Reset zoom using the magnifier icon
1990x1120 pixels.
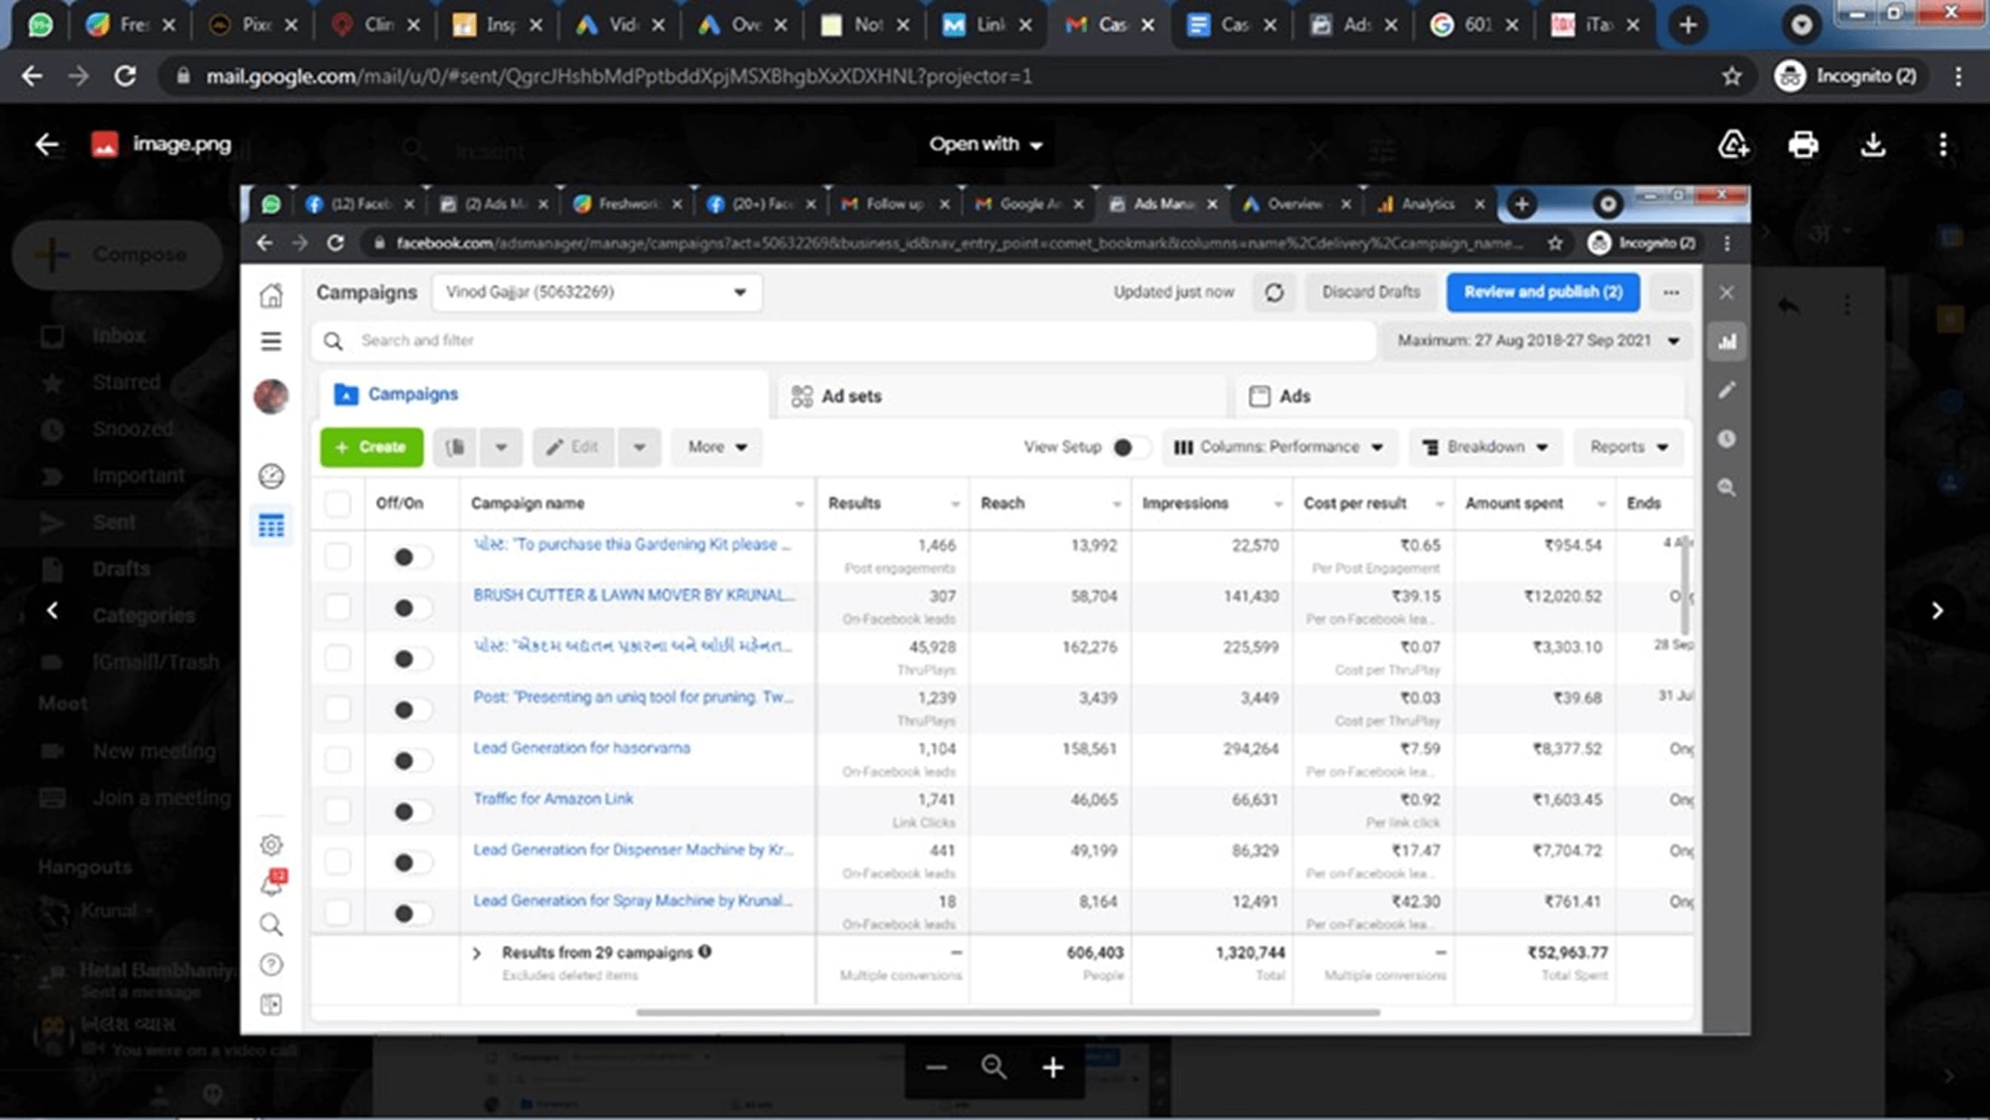[994, 1068]
